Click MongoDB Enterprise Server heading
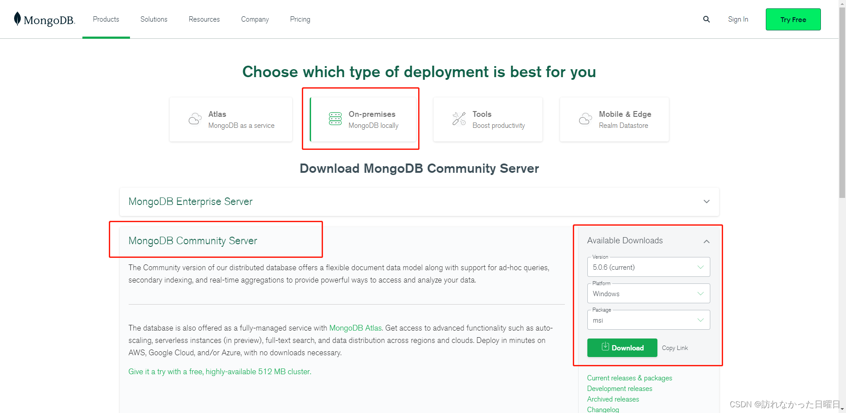 click(x=190, y=202)
